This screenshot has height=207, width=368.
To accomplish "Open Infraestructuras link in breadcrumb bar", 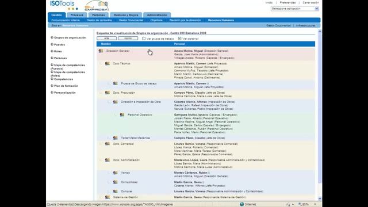I will (x=305, y=25).
